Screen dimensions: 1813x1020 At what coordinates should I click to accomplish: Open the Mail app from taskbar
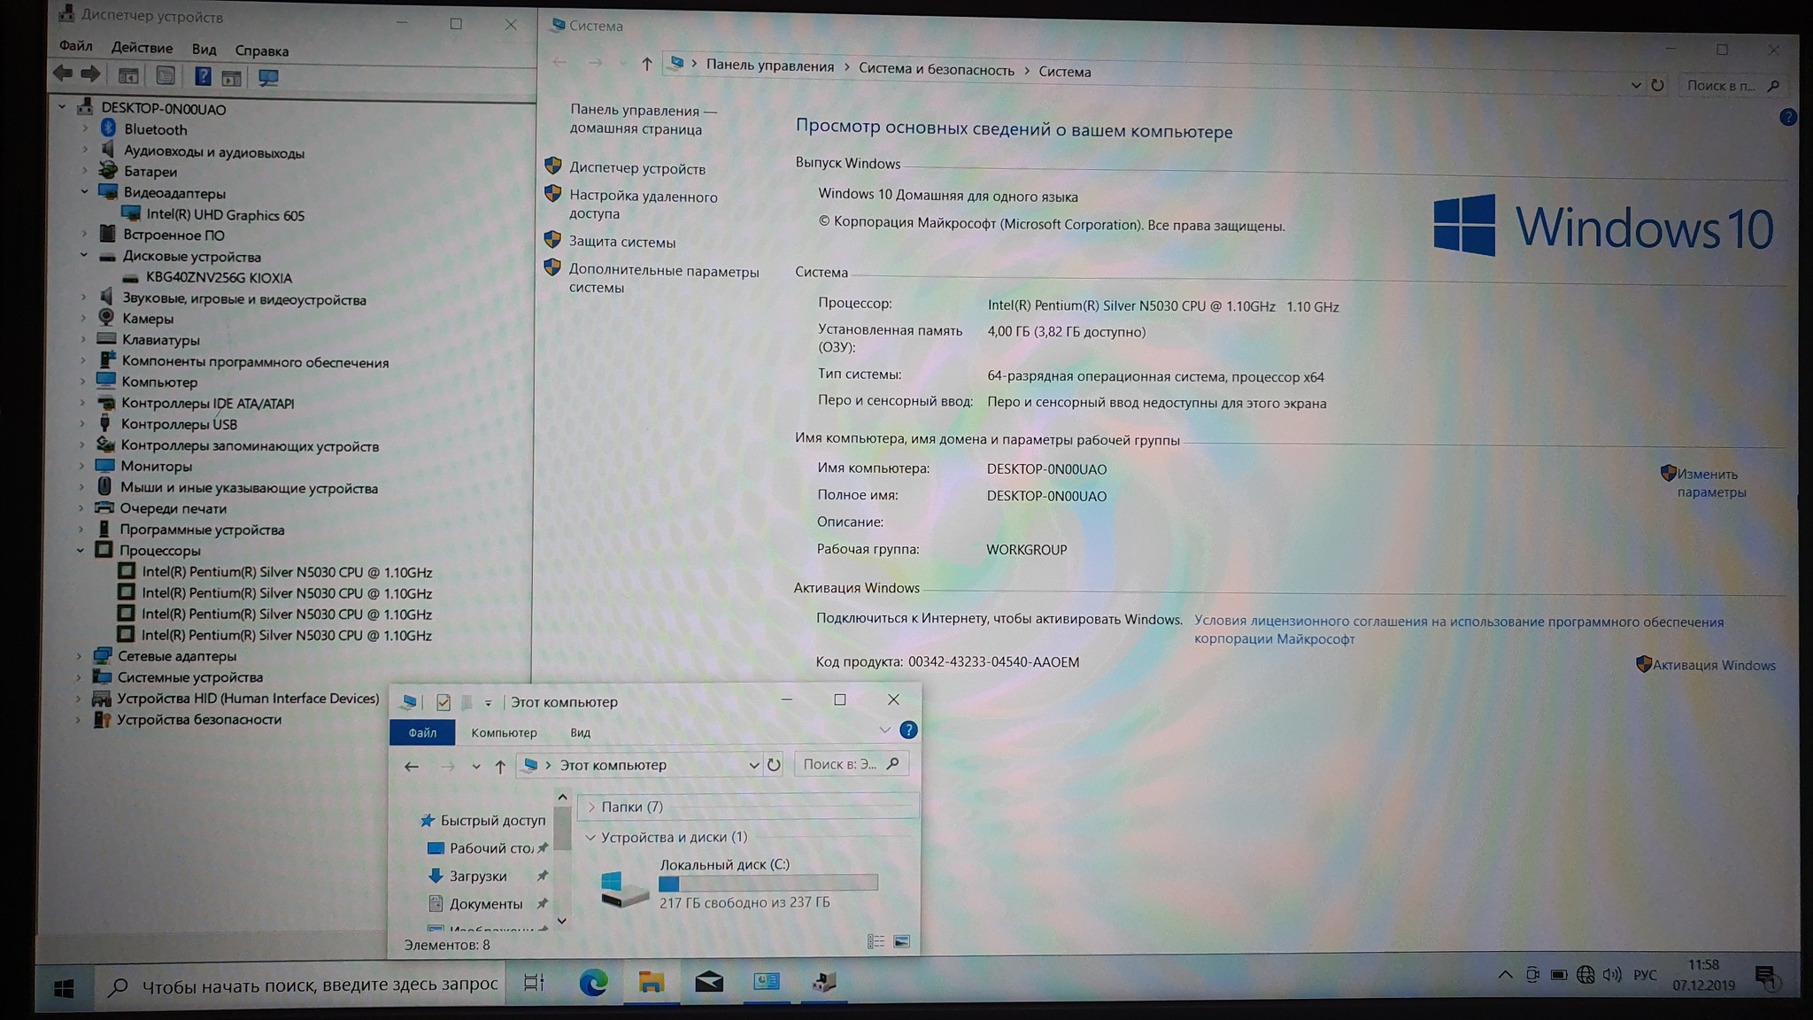coord(708,982)
